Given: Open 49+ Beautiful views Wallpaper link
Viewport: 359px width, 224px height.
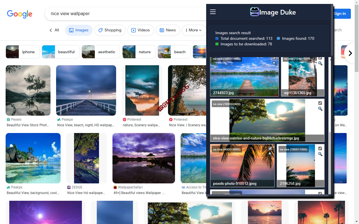Looking at the screenshot, I should (x=139, y=193).
